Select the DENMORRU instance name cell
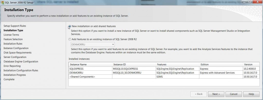This screenshot has height=100, width=263. [x=90, y=73]
